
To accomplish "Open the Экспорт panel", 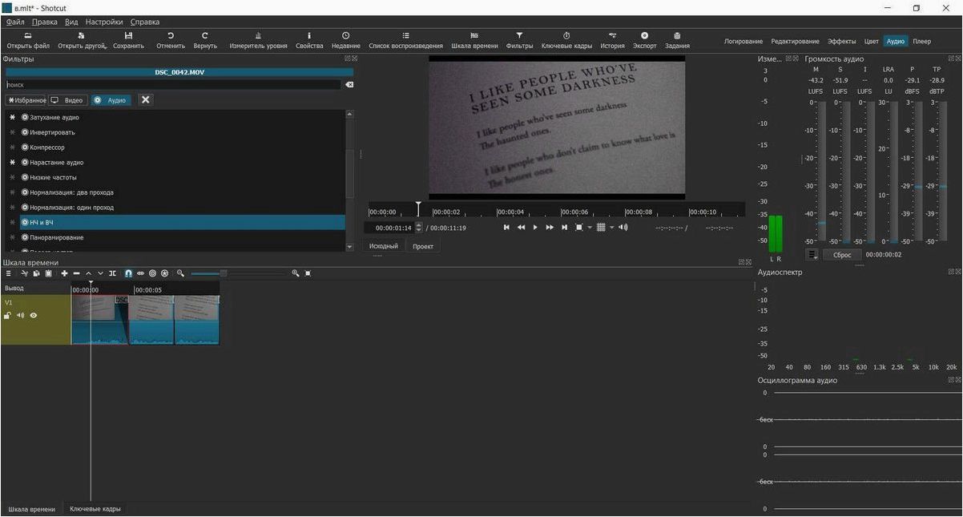I will (x=644, y=40).
